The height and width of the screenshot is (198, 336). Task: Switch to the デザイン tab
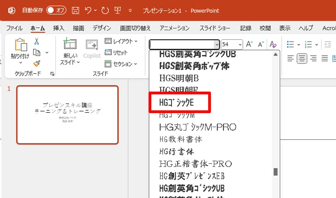tap(102, 28)
